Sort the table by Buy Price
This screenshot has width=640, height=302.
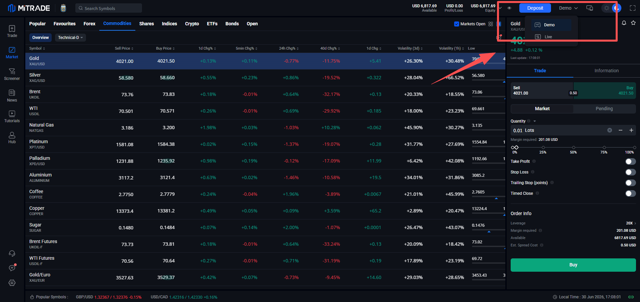[x=165, y=48]
